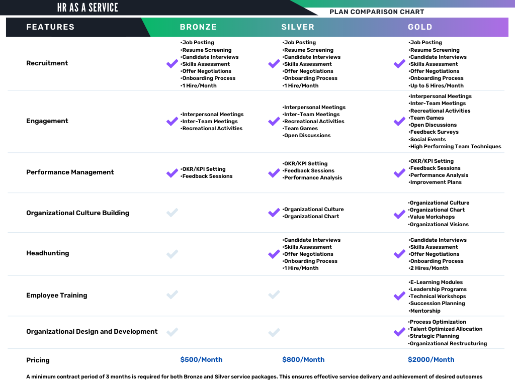Click the Gold Performance Management checkmark

399,172
